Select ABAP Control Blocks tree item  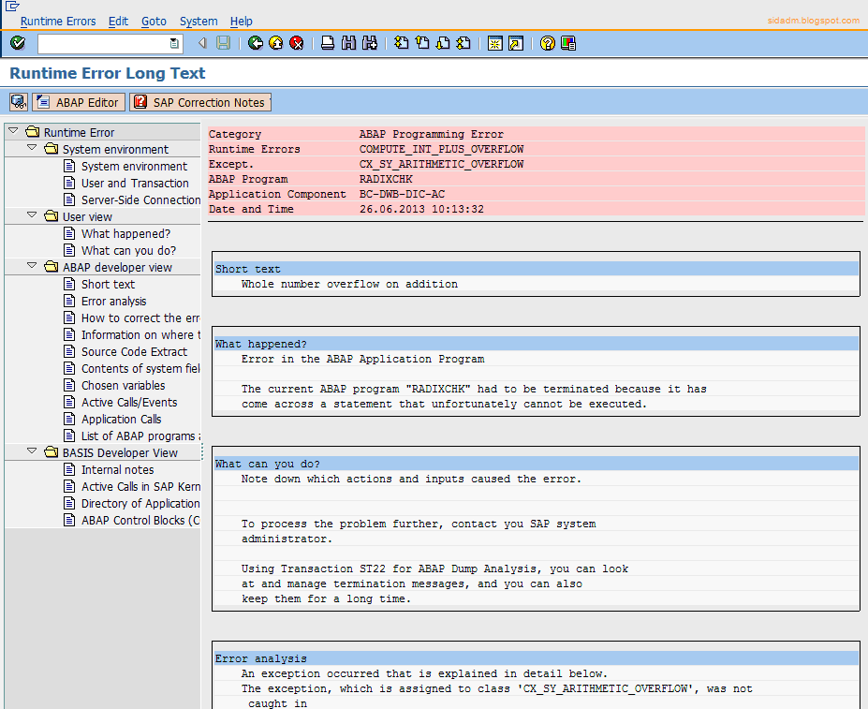click(140, 521)
